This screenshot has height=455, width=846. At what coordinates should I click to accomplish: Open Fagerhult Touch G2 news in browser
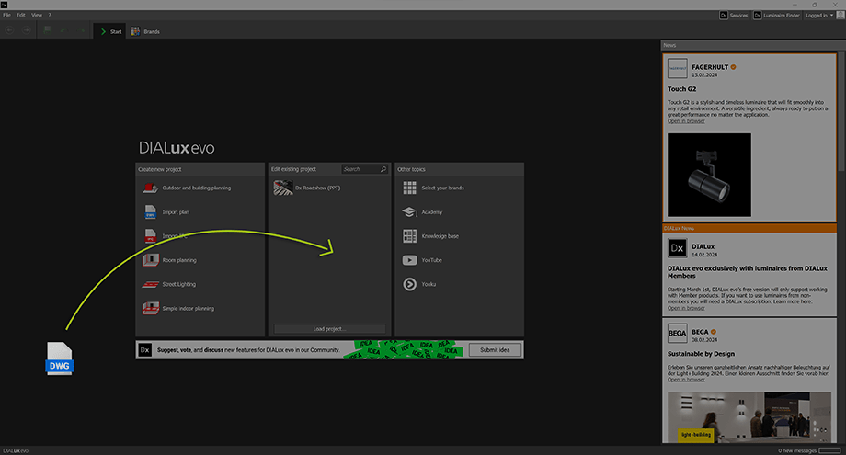point(686,121)
